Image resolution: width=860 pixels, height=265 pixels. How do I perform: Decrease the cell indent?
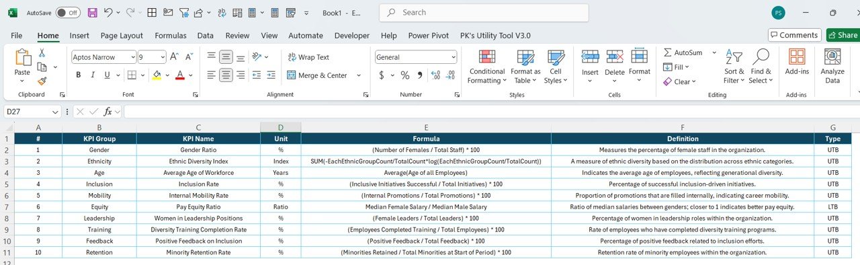[x=256, y=75]
